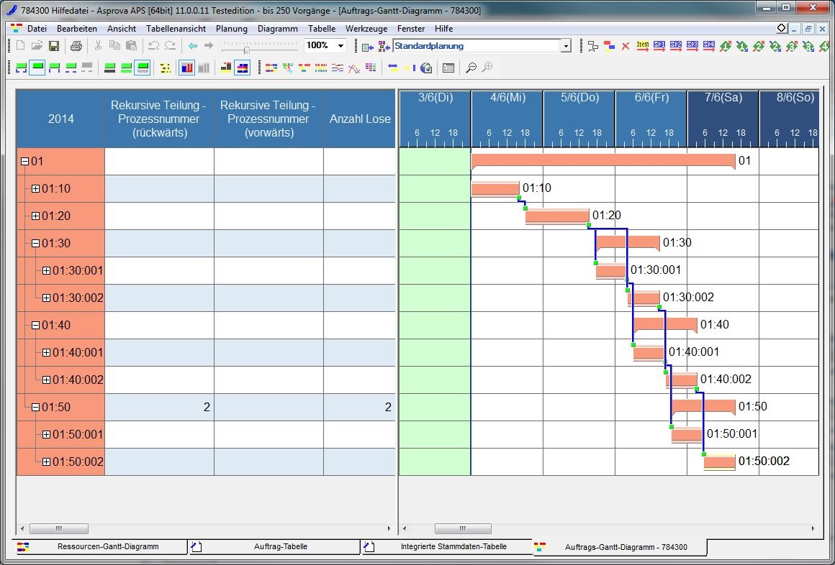Expand the 01:10 tree node
This screenshot has width=835, height=565.
[35, 189]
